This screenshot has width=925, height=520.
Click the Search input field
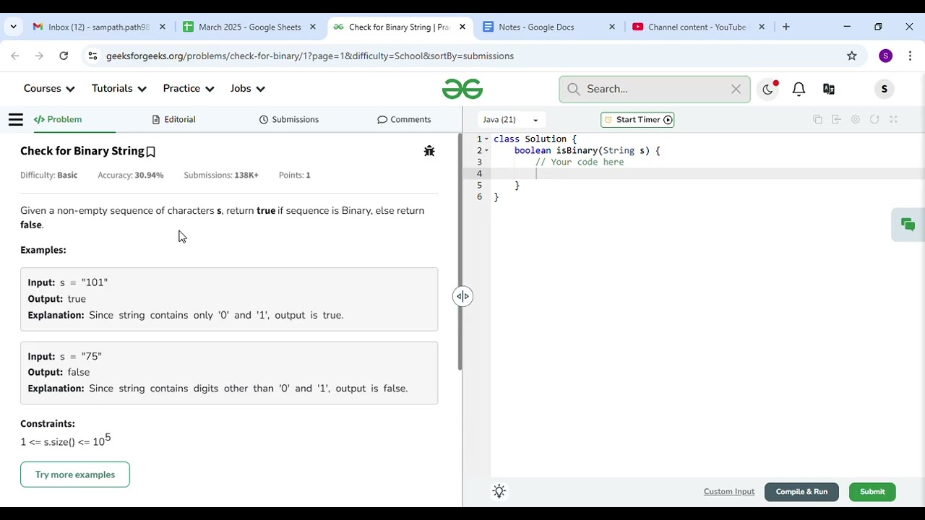coord(654,89)
